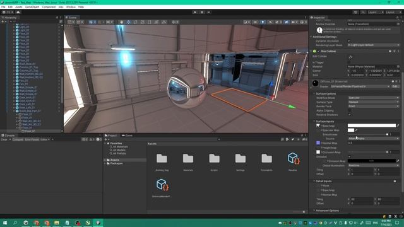Viewport: 404px width, 227px height.
Task: Click the shader Edit button
Action: 395,86
